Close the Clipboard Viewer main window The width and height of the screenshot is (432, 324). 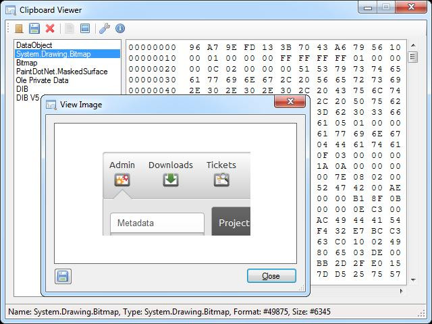pyautogui.click(x=411, y=7)
